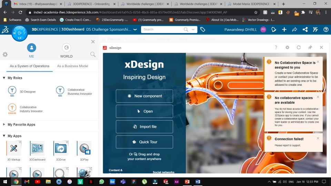This screenshot has width=331, height=186.
Task: Dismiss No collaborative spaces available notification
Action: [318, 97]
